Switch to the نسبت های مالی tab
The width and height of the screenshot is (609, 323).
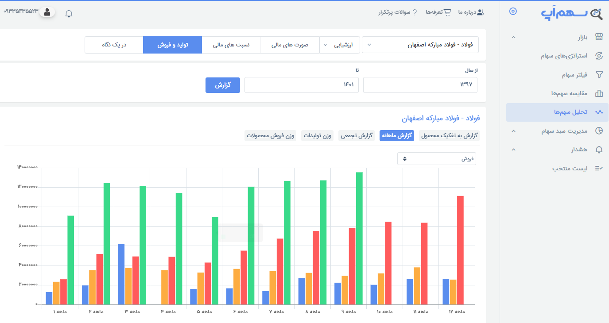click(231, 45)
